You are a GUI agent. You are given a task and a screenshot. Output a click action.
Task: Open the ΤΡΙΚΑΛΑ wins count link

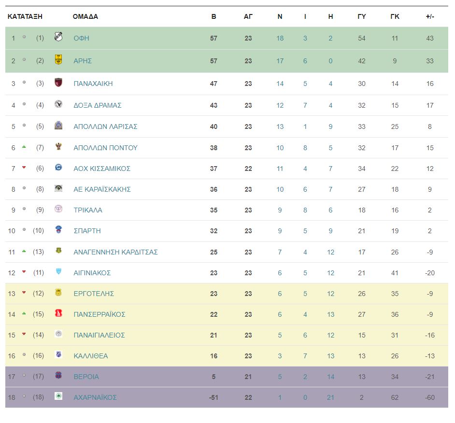(280, 210)
